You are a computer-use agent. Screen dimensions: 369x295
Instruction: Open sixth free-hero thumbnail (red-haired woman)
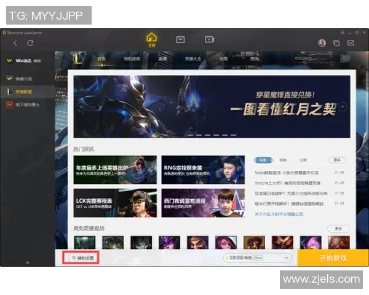[x=226, y=242]
